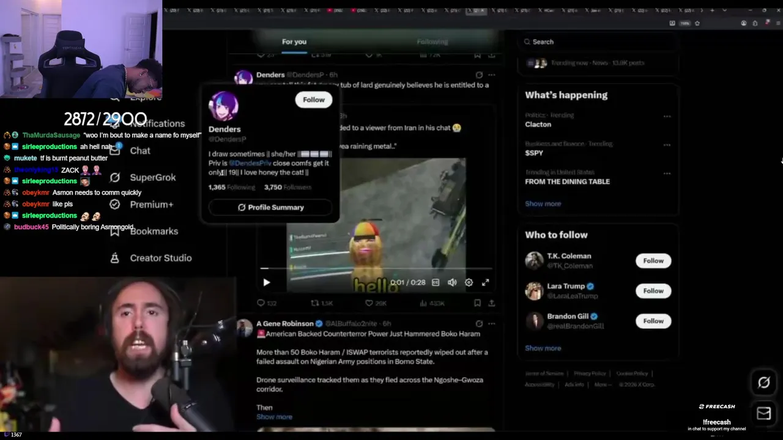Open Cookie Policy footer link

pyautogui.click(x=632, y=373)
